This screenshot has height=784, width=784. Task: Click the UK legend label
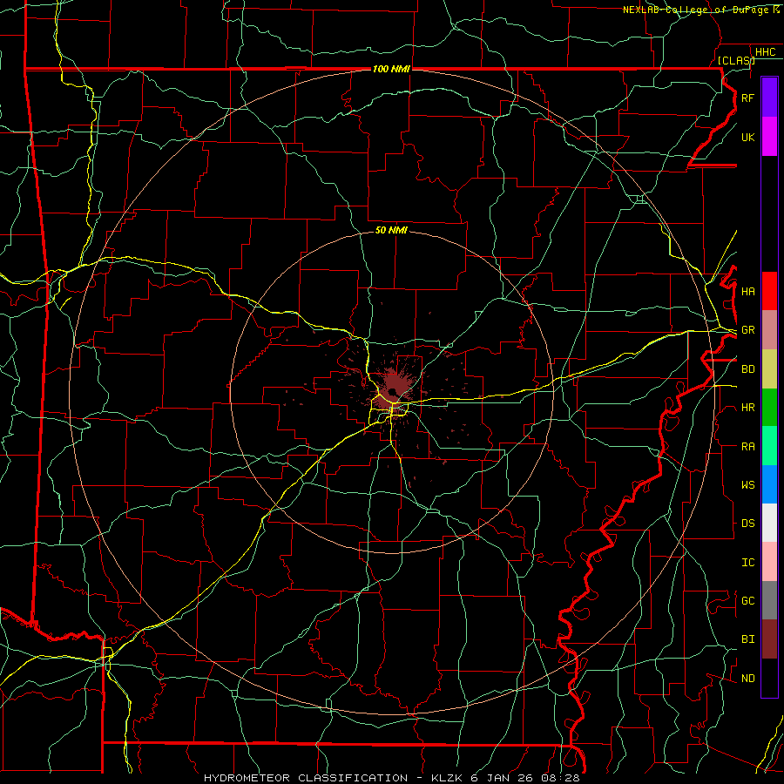pos(747,137)
